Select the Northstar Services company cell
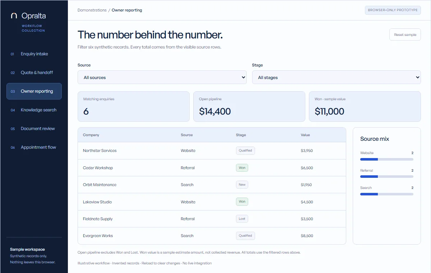 (100, 151)
